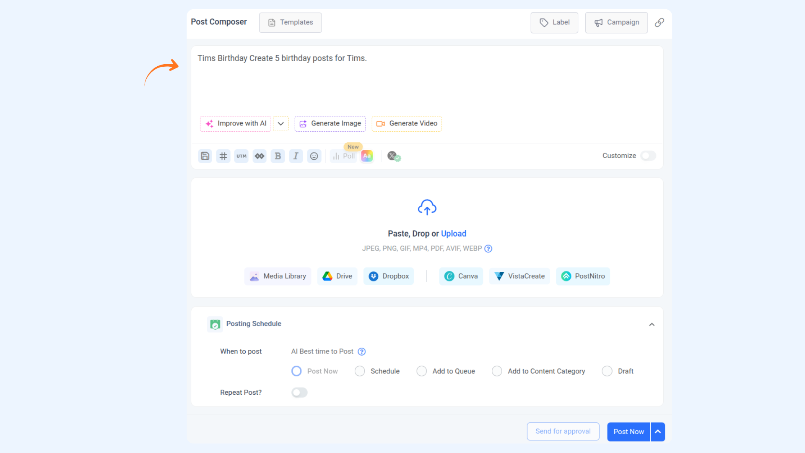Toggle italic text formatting
The height and width of the screenshot is (453, 805).
click(296, 156)
